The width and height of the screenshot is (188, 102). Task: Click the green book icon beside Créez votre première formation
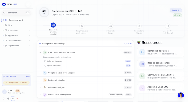pyautogui.click(x=45, y=52)
